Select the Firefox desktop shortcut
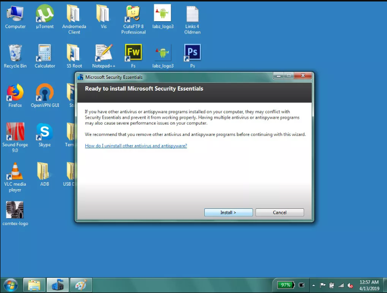The height and width of the screenshot is (293, 387). [15, 96]
